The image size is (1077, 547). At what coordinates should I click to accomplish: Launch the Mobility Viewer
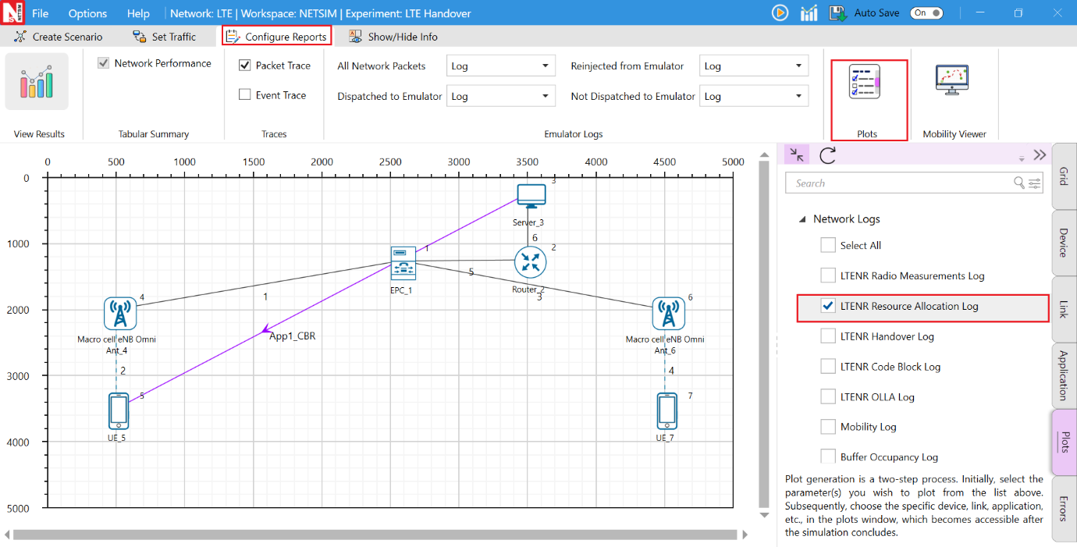point(951,80)
